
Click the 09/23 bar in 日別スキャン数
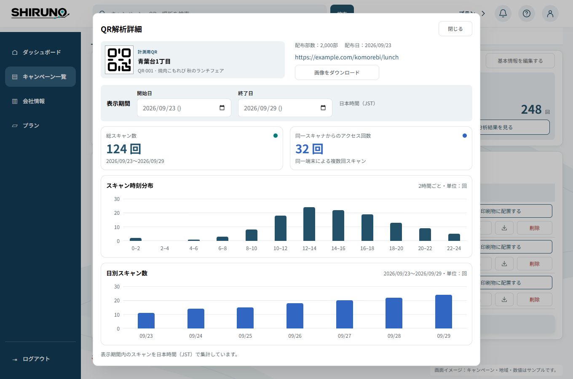146,321
